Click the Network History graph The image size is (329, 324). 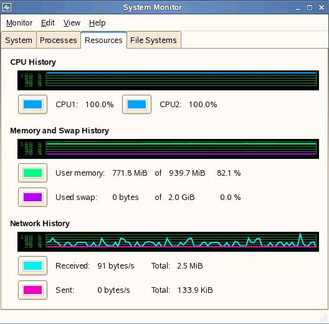click(x=168, y=242)
